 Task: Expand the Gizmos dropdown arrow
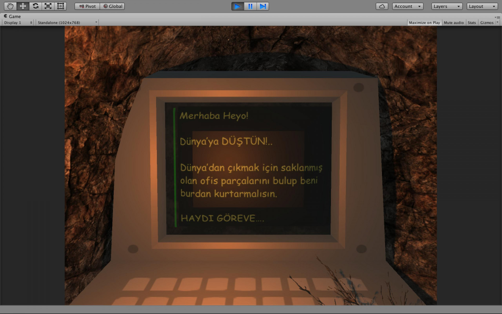point(497,23)
